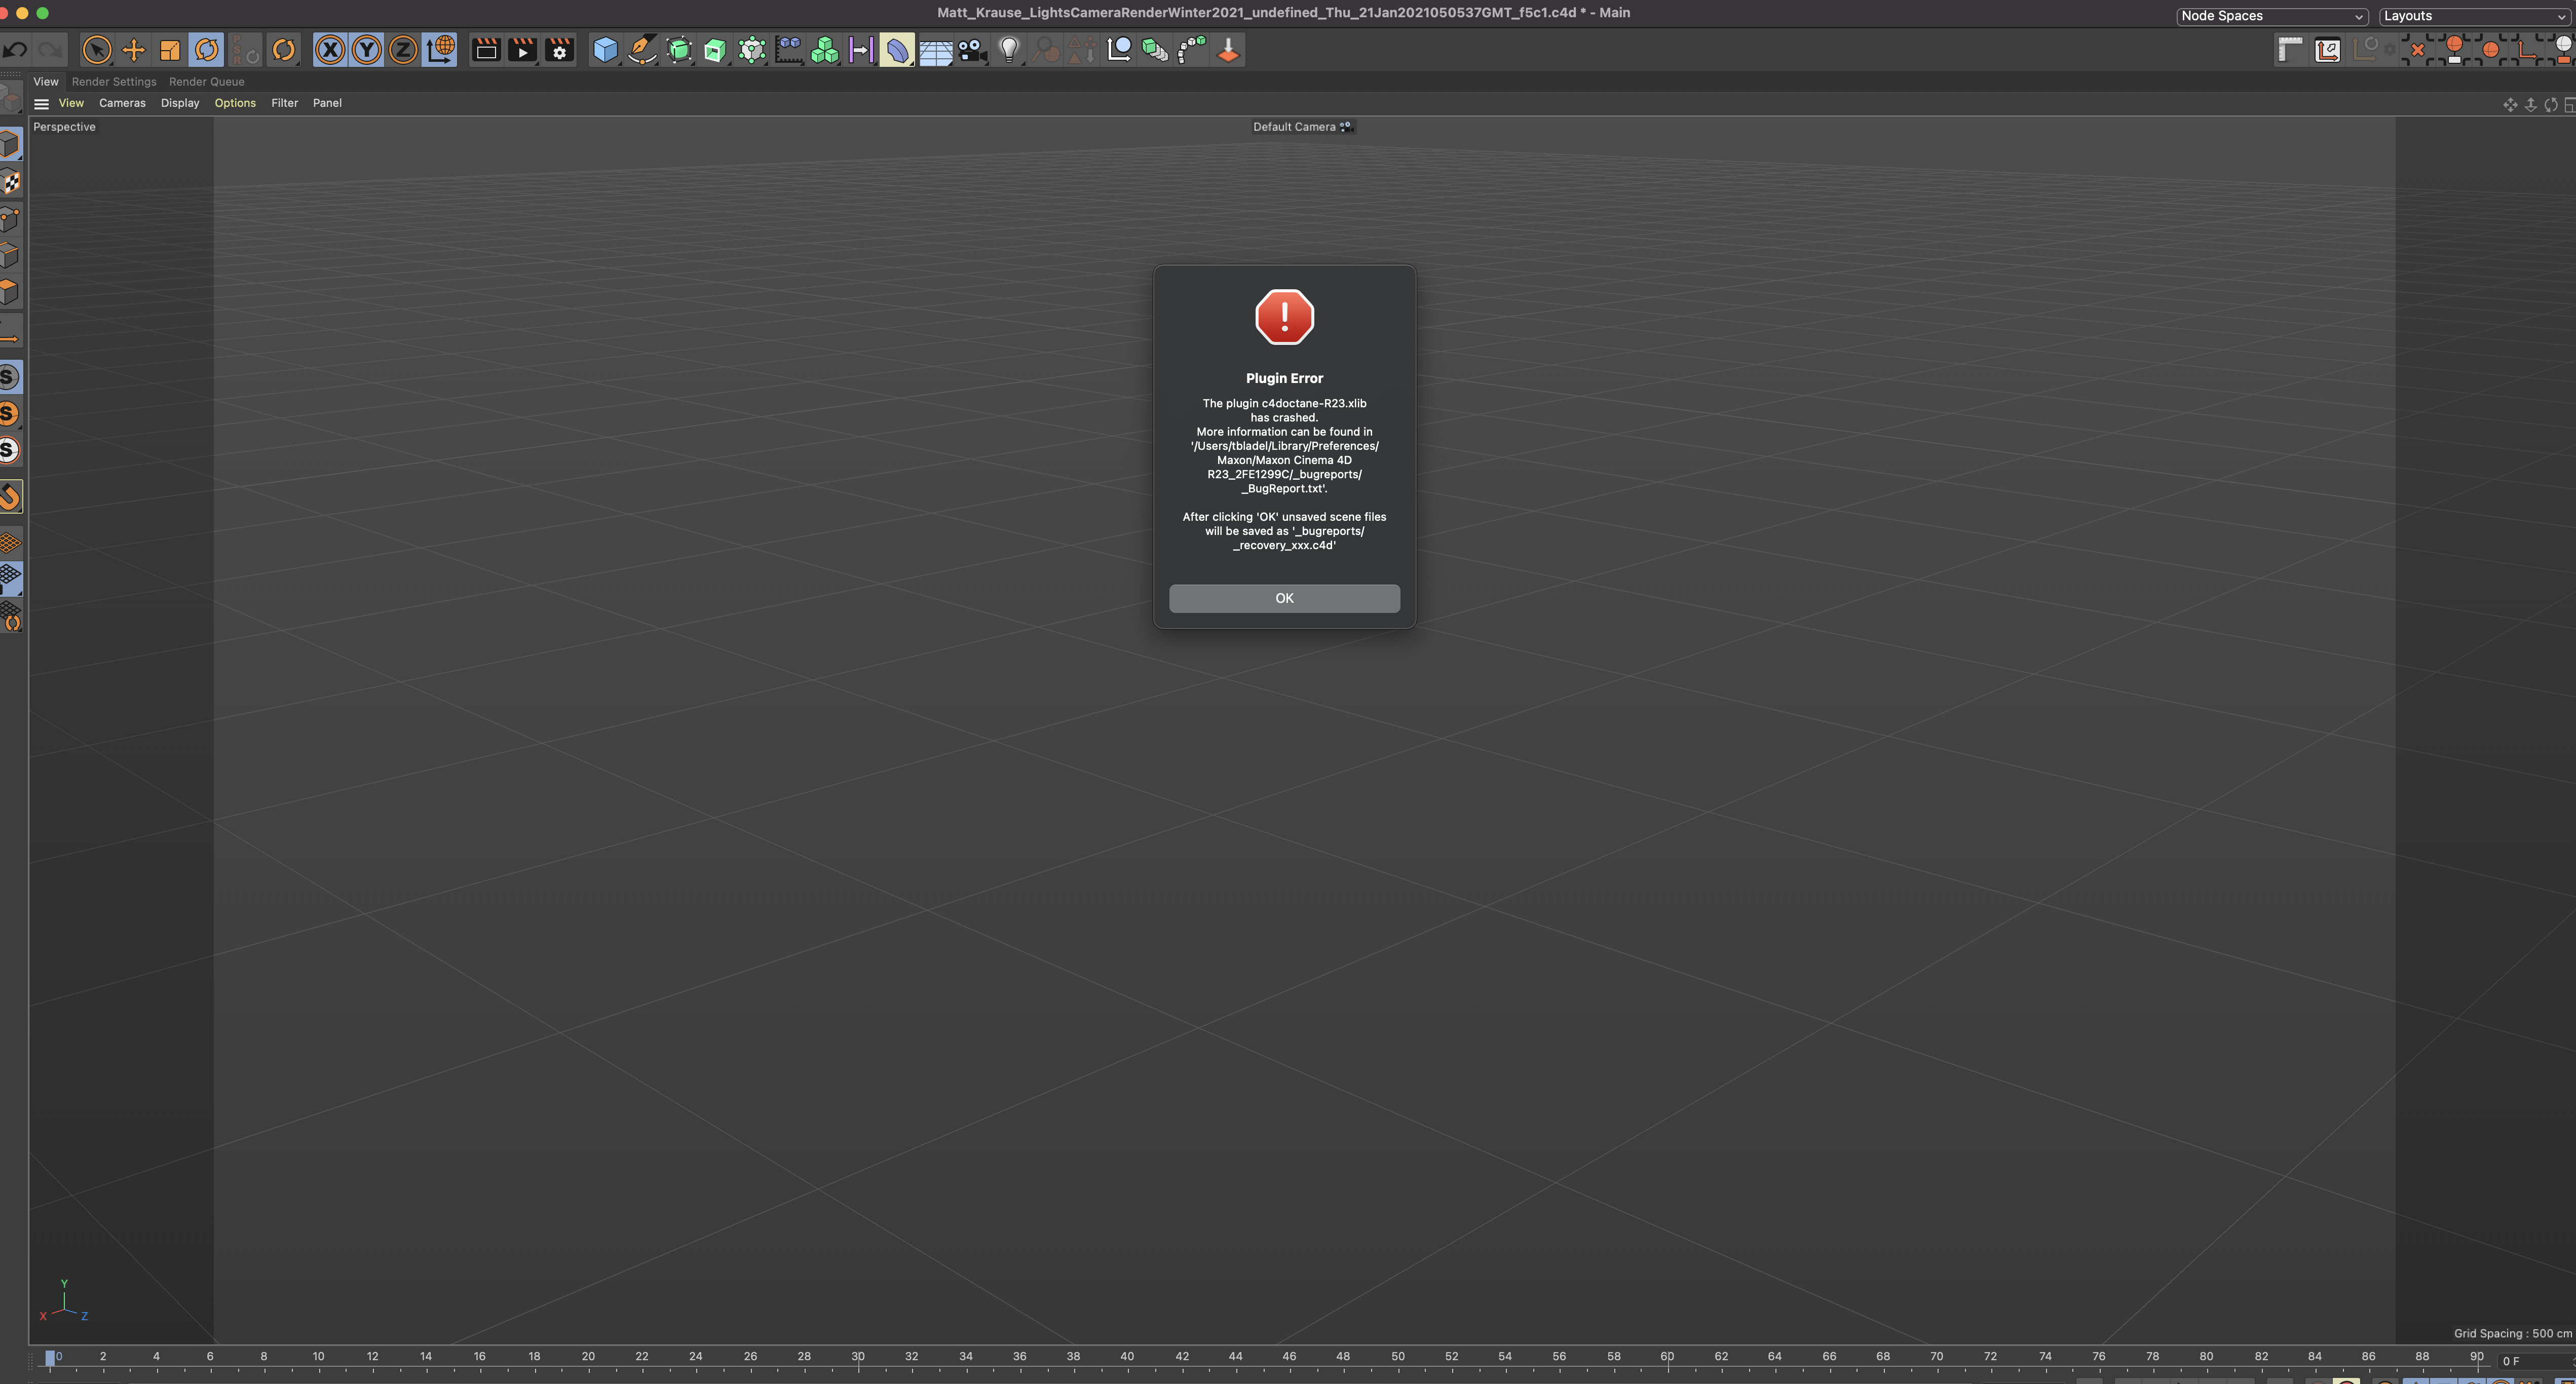The width and height of the screenshot is (2576, 1384).
Task: Select the highlighted Rotate tool
Action: click(207, 50)
